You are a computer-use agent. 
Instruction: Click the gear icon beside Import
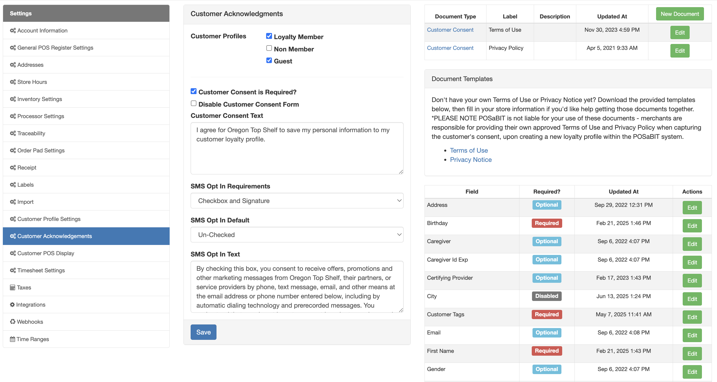click(x=13, y=202)
